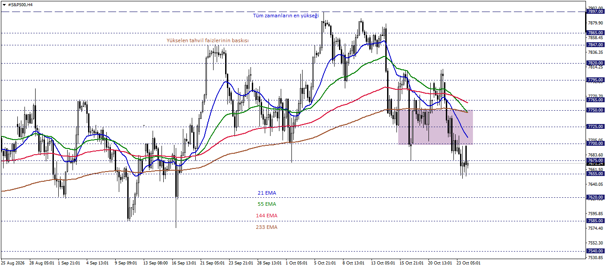
Task: Click the 23 Sep 21:01 time axis label
Action: coord(241,263)
